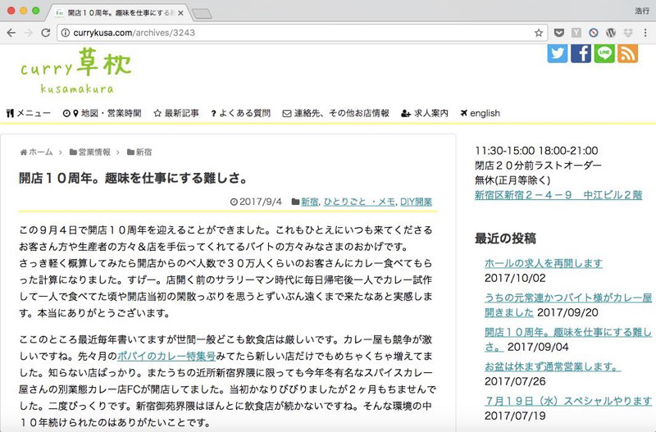Screen dimensions: 656x432
Task: Open post ７月１９日（水）スペシャルやります
Action: coord(567,401)
